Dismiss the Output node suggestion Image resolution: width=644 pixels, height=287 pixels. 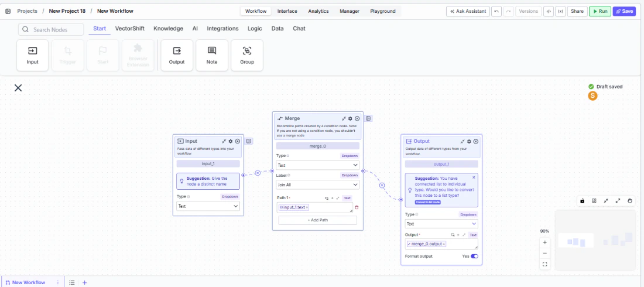(474, 177)
